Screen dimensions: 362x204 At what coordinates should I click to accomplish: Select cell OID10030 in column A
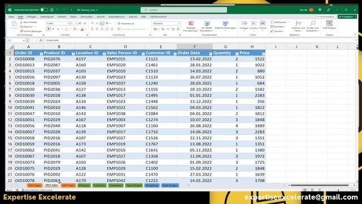28,95
